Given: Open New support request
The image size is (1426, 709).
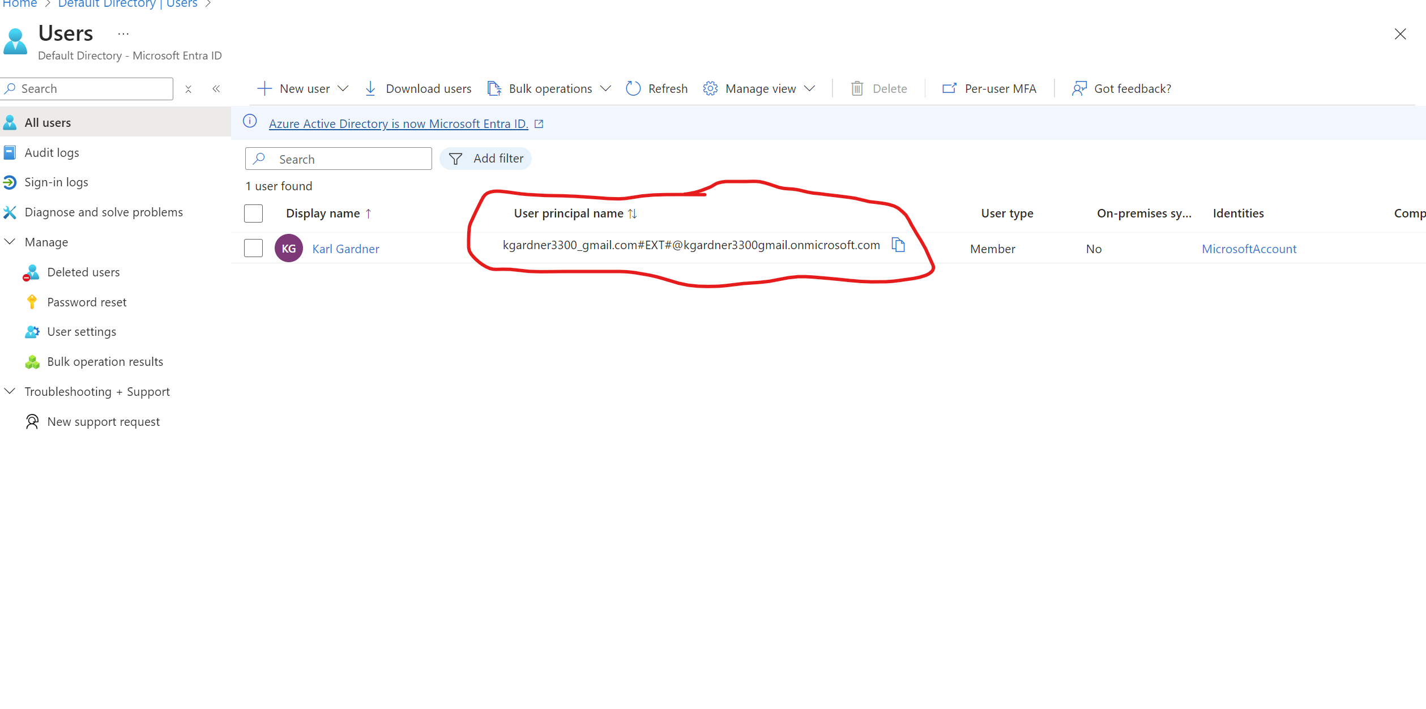Looking at the screenshot, I should (x=103, y=421).
